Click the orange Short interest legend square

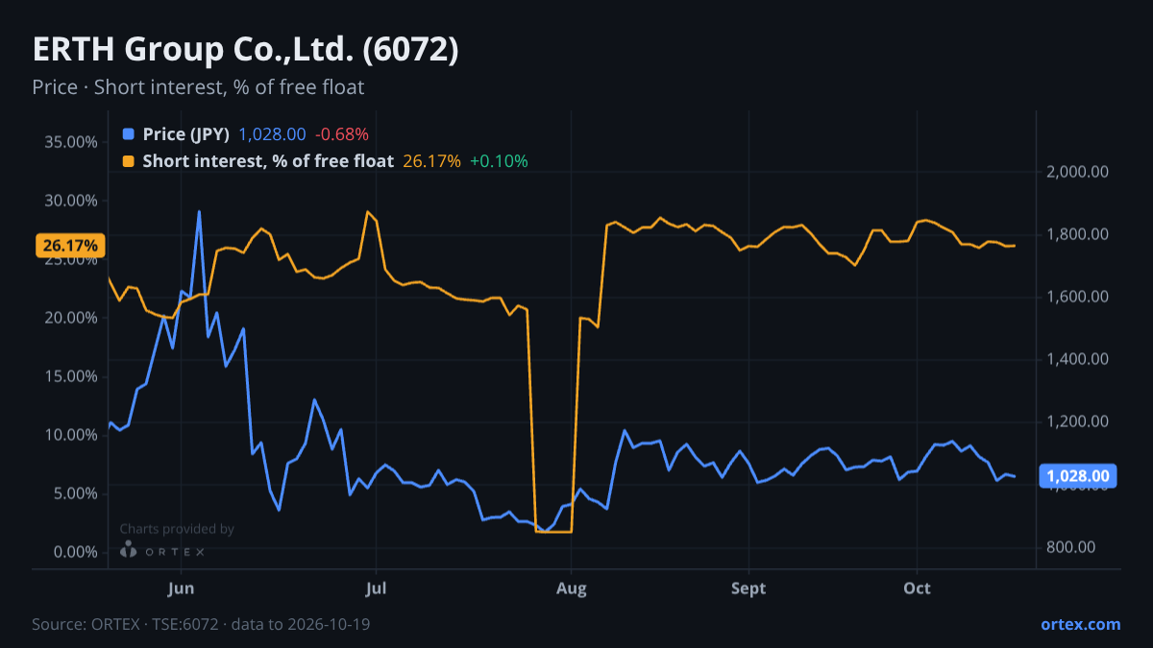pyautogui.click(x=129, y=161)
